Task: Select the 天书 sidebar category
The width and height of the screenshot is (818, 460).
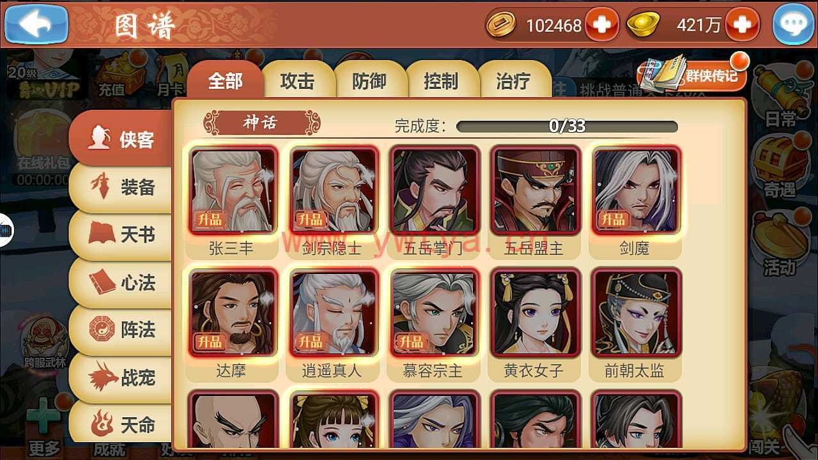Action: click(x=121, y=235)
